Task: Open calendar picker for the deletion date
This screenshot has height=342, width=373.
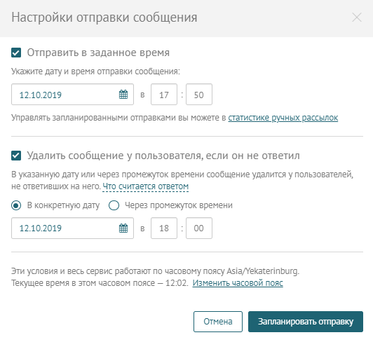Action: click(x=123, y=228)
